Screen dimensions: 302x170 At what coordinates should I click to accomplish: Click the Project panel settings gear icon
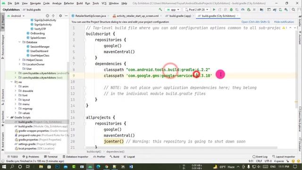[x=60, y=16]
